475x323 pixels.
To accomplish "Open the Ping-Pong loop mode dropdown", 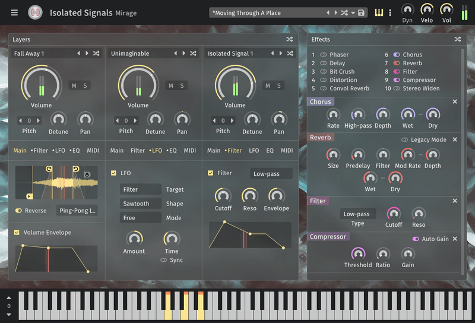I will point(77,210).
